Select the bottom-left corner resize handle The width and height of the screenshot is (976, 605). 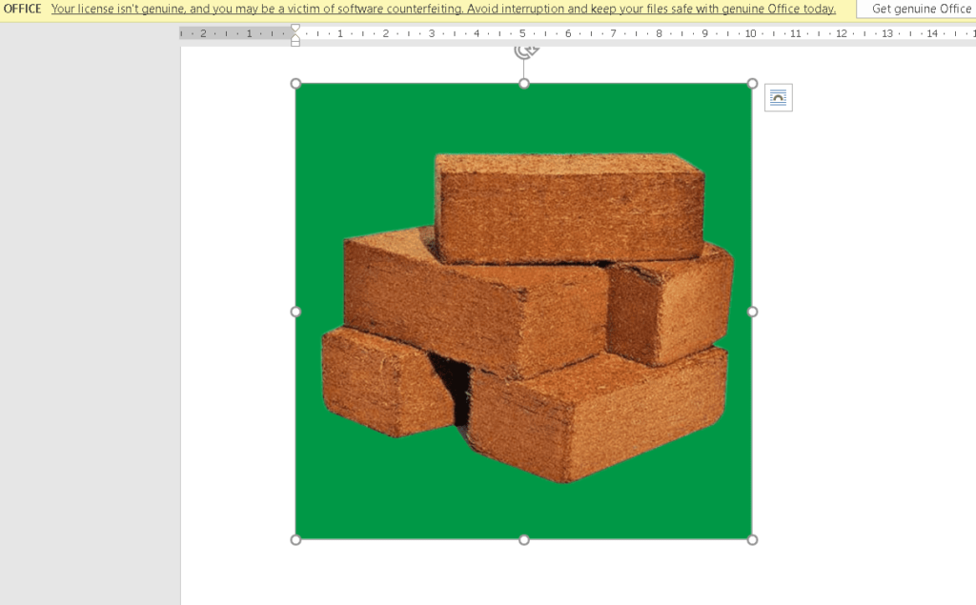pos(295,539)
